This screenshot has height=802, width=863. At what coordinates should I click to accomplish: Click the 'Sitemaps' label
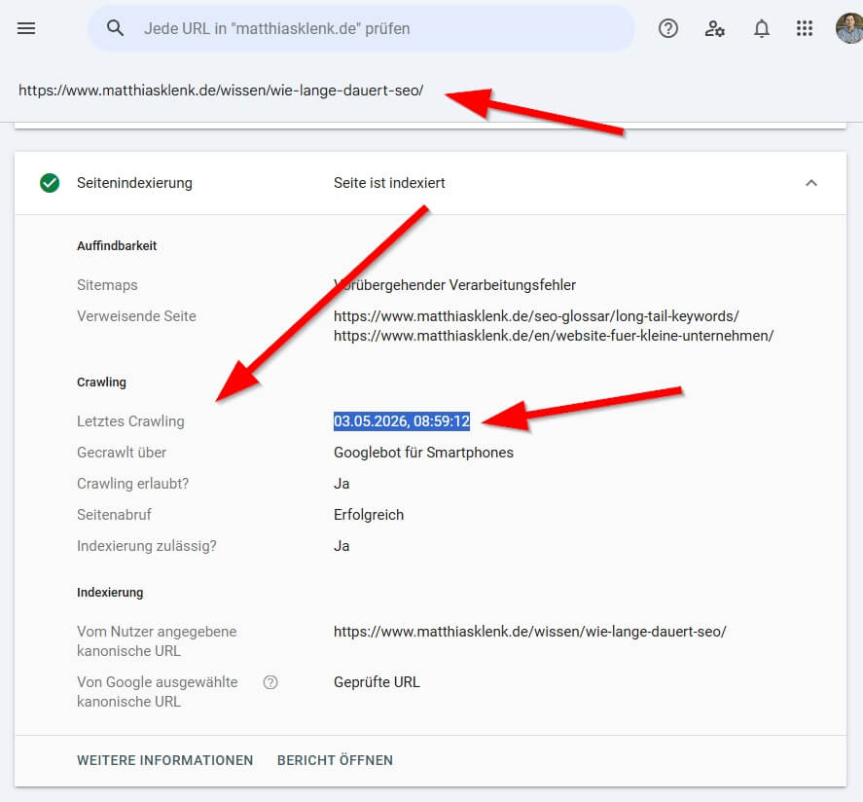click(x=107, y=285)
